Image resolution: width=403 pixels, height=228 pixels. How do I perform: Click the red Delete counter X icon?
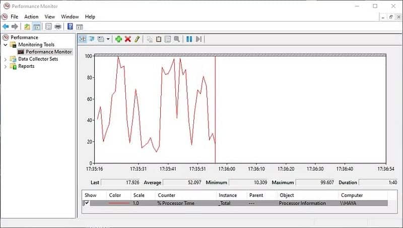click(127, 39)
